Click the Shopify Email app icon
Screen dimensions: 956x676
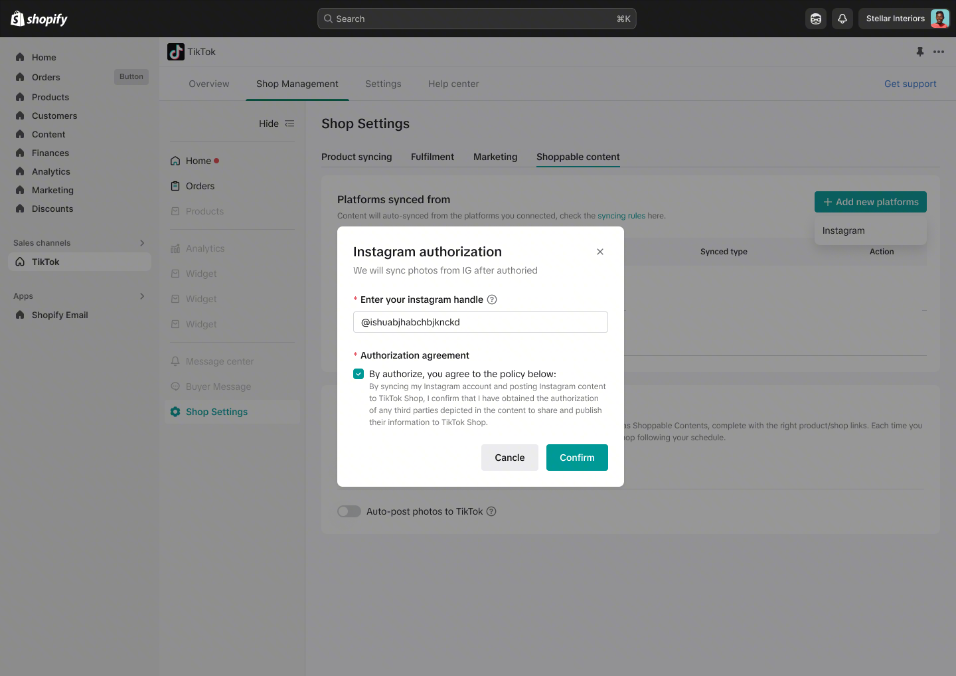[20, 315]
